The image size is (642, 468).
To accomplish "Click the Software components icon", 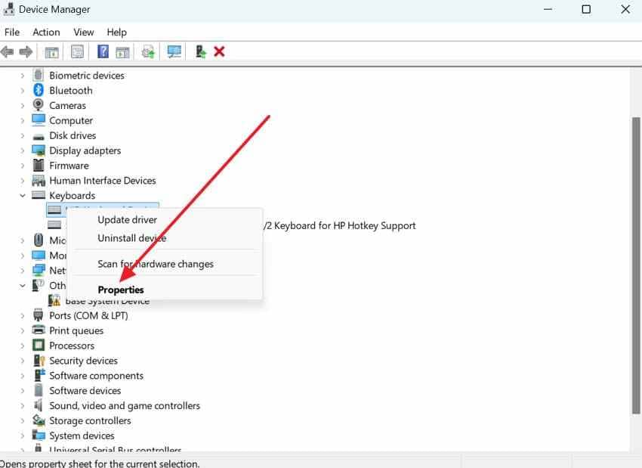I will (39, 375).
